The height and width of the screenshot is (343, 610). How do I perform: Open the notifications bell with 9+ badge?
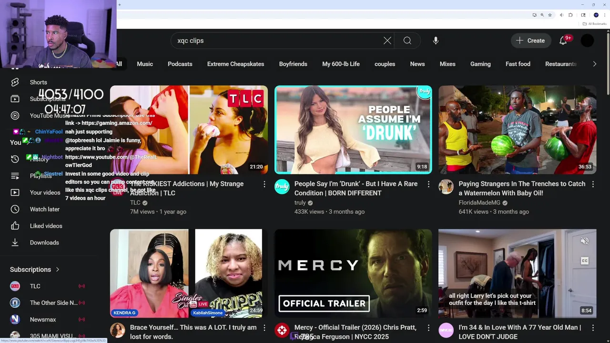(x=563, y=40)
